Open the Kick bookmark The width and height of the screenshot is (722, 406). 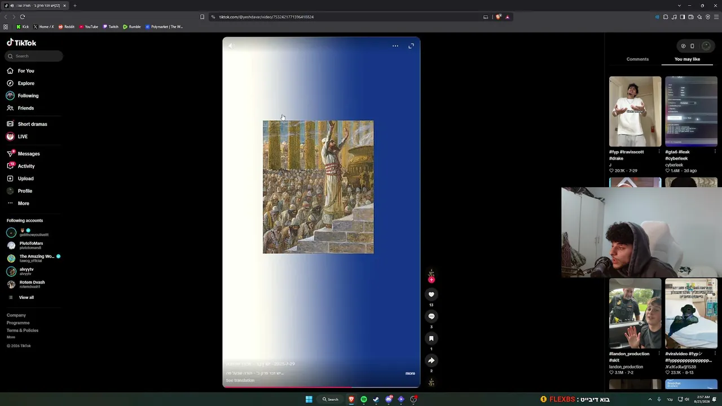tap(23, 27)
